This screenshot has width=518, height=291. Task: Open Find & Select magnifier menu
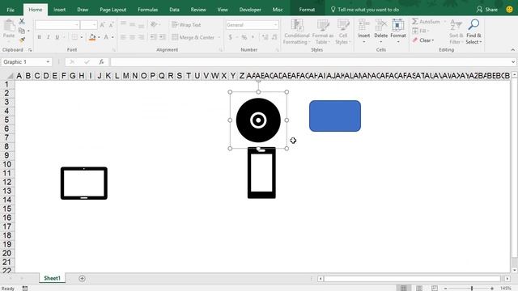[473, 32]
